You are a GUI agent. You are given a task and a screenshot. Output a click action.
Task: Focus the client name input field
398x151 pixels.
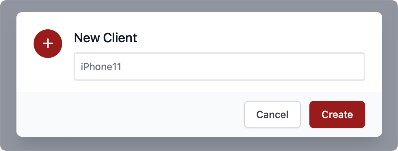coord(219,67)
